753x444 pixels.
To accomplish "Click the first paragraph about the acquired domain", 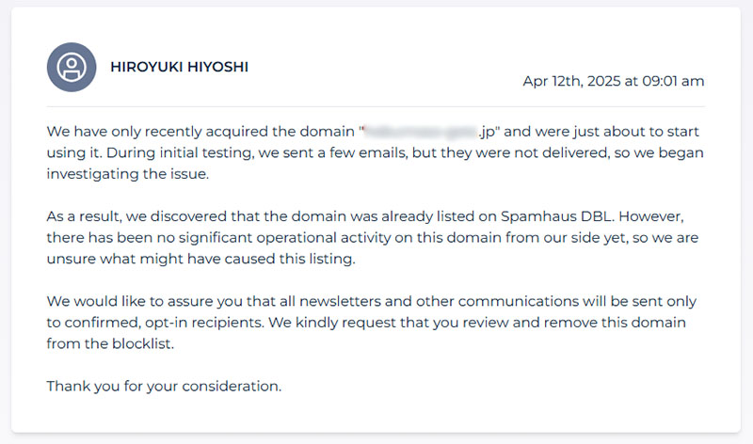I will point(375,152).
